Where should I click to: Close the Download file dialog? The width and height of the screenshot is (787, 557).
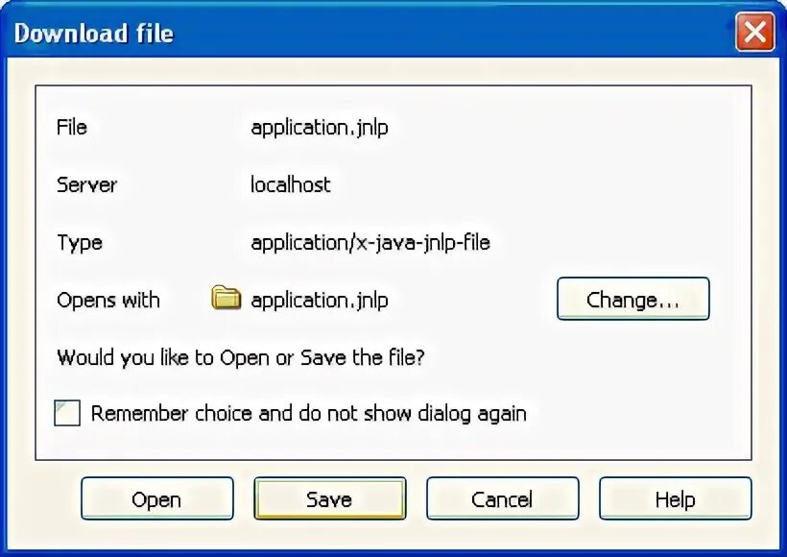(x=754, y=34)
